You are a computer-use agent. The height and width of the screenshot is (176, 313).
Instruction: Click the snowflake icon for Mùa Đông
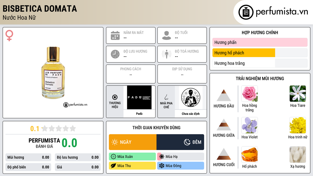(x=162, y=166)
